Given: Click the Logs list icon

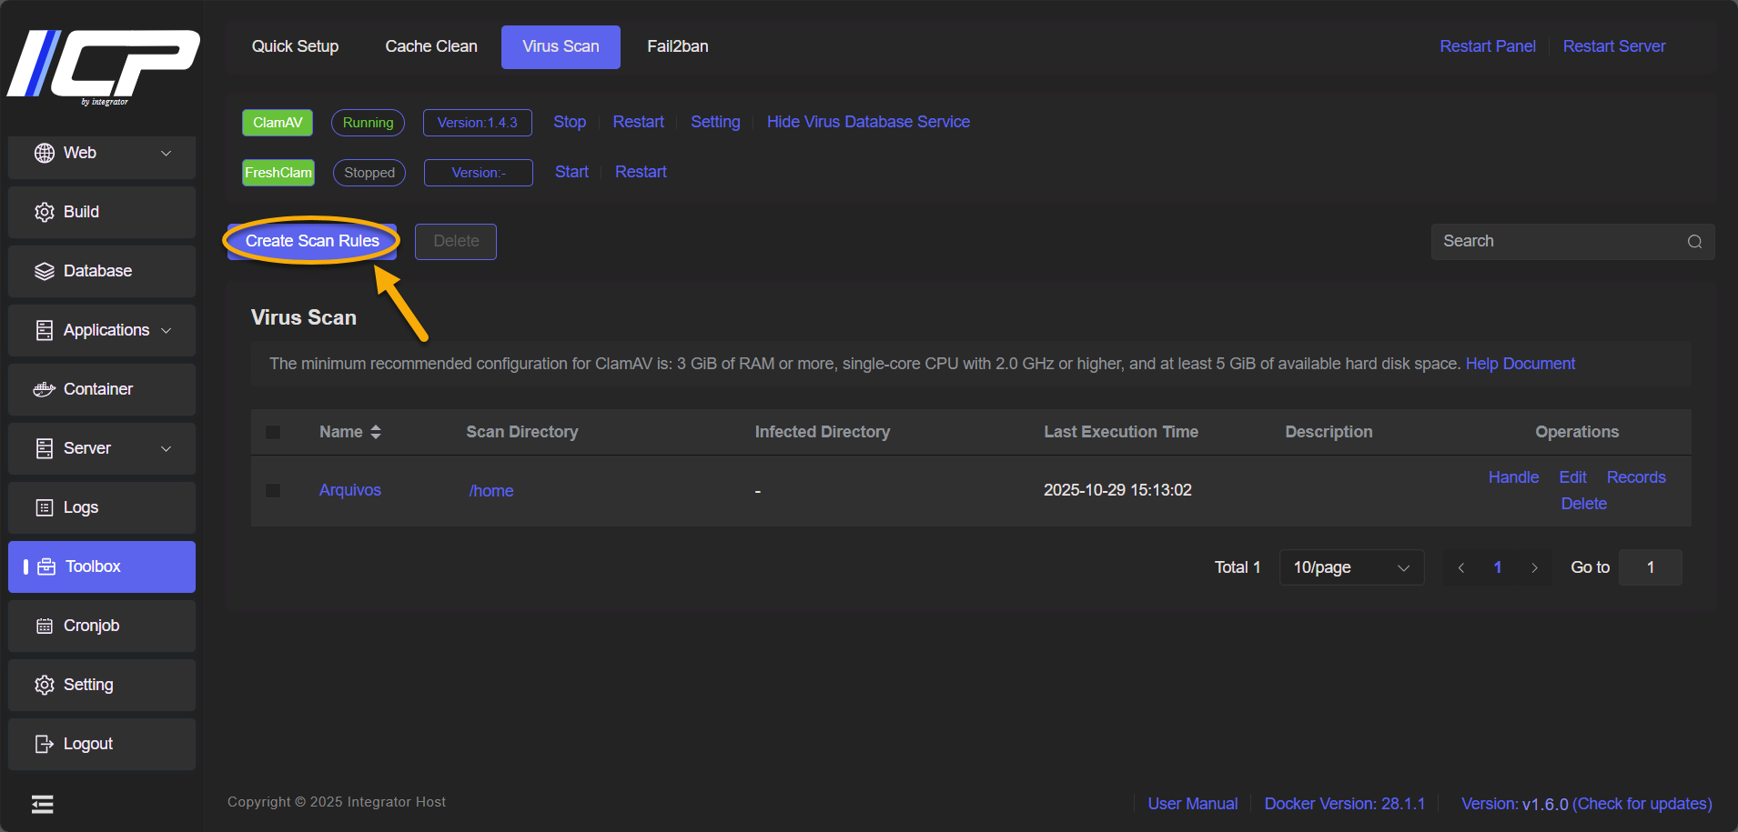Looking at the screenshot, I should point(45,507).
